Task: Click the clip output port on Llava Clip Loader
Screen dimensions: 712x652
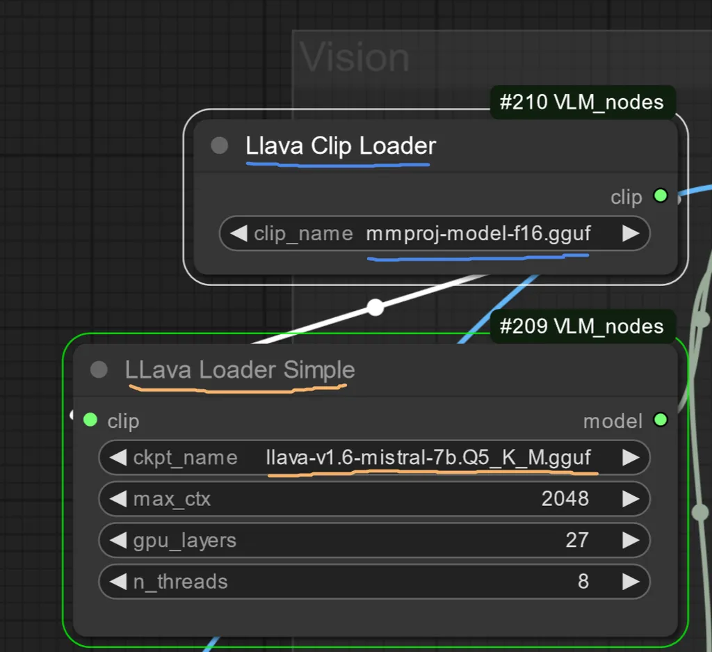Action: (661, 196)
